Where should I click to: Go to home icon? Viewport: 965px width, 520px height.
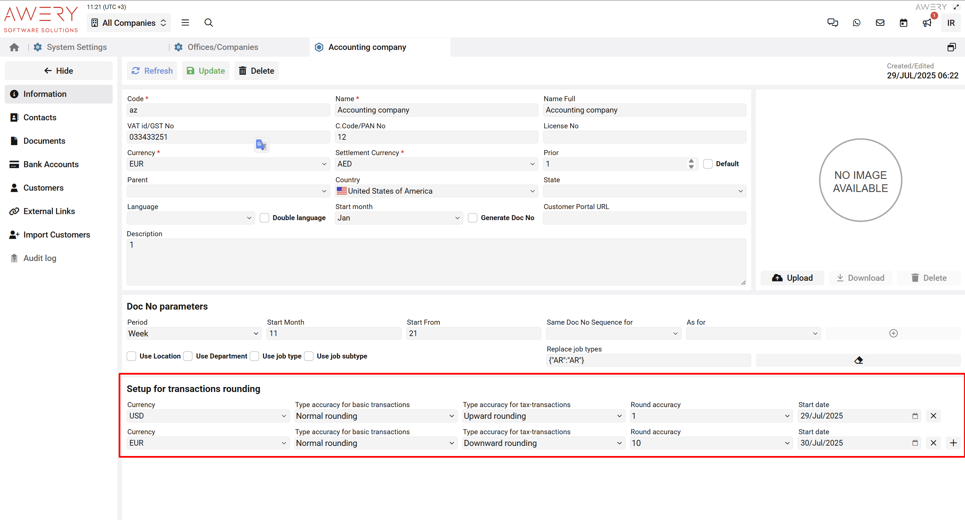pos(14,47)
